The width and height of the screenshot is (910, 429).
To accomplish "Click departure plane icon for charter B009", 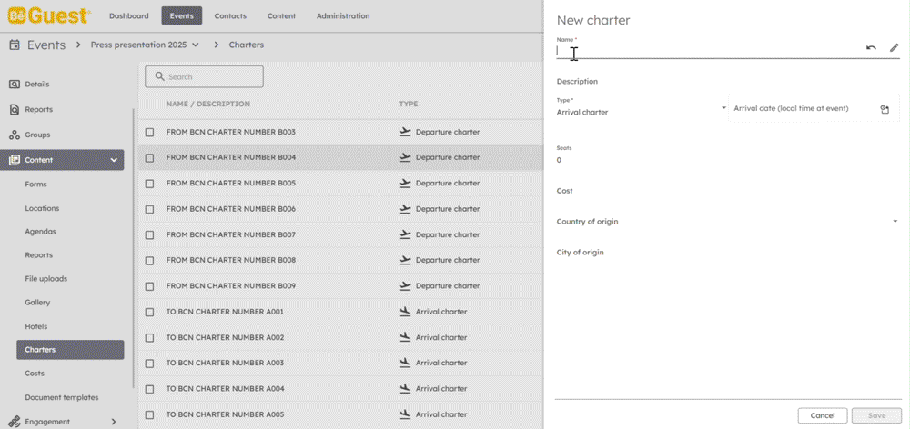I will click(x=406, y=285).
